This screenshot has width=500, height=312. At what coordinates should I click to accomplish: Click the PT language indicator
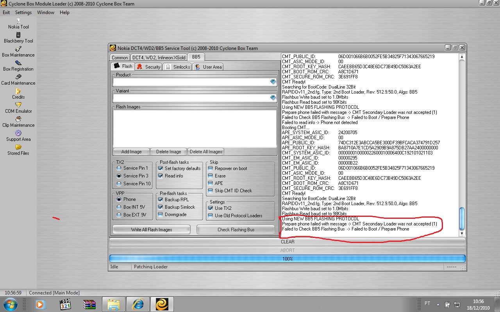(427, 303)
